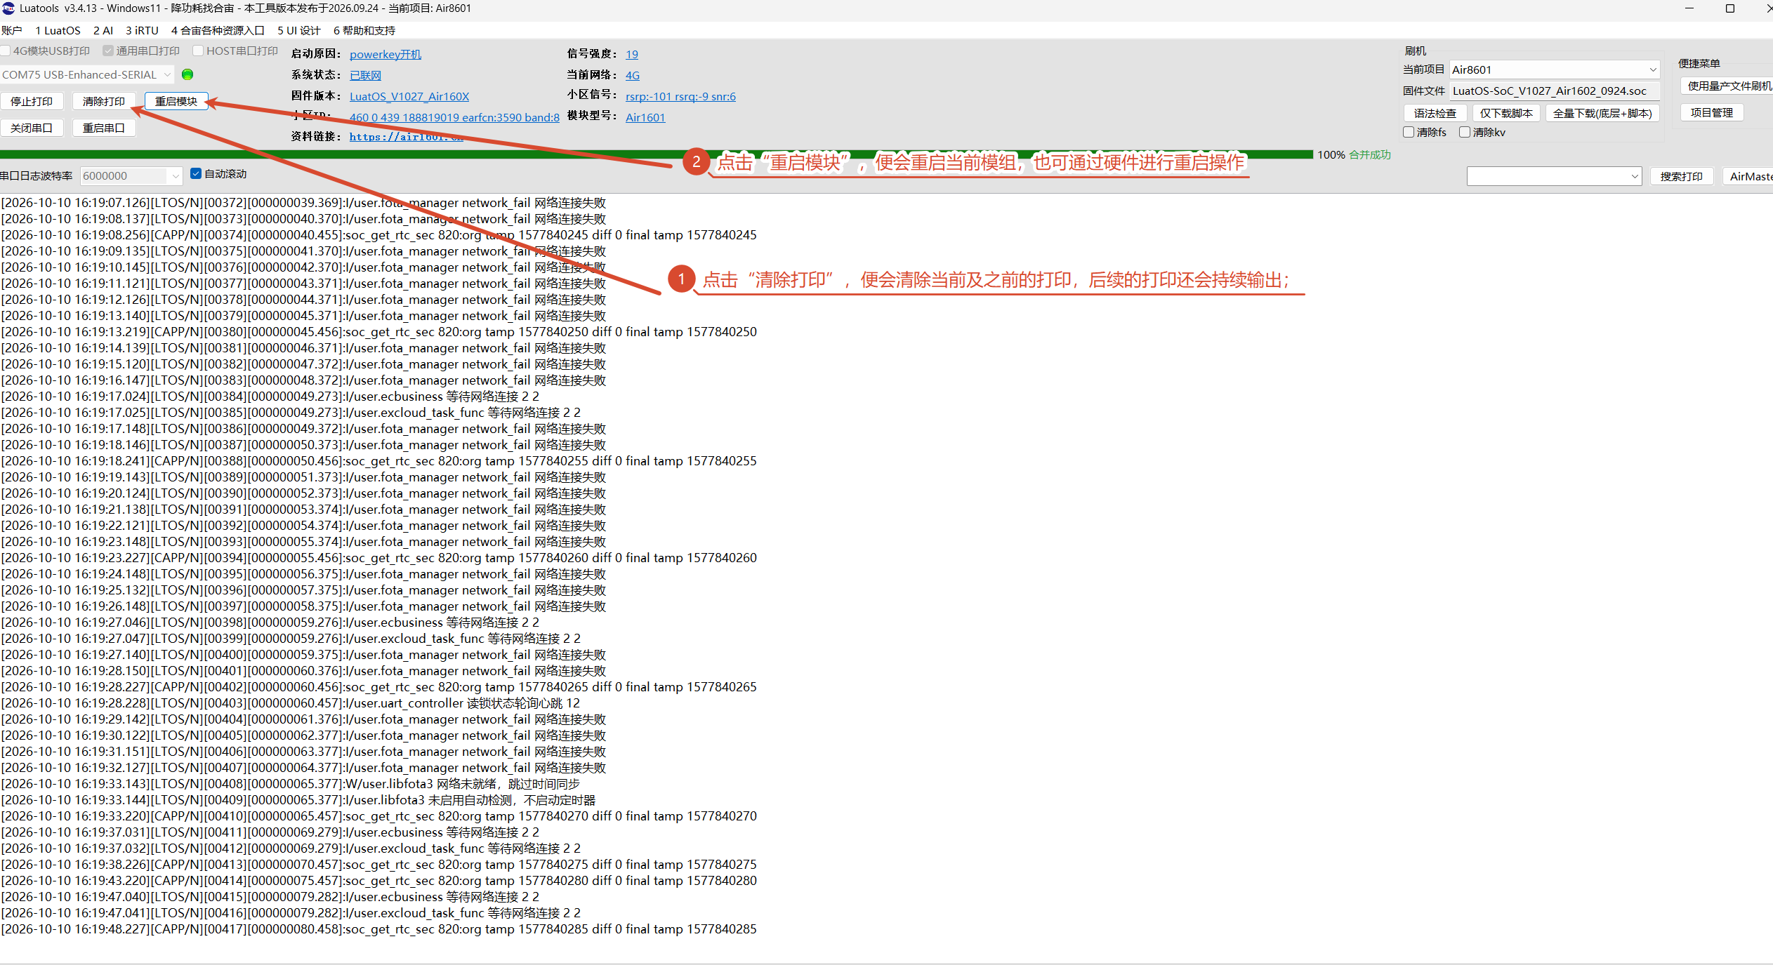Click the Luatools app logo icon
Screen dimensions: 1773x965
pyautogui.click(x=8, y=8)
